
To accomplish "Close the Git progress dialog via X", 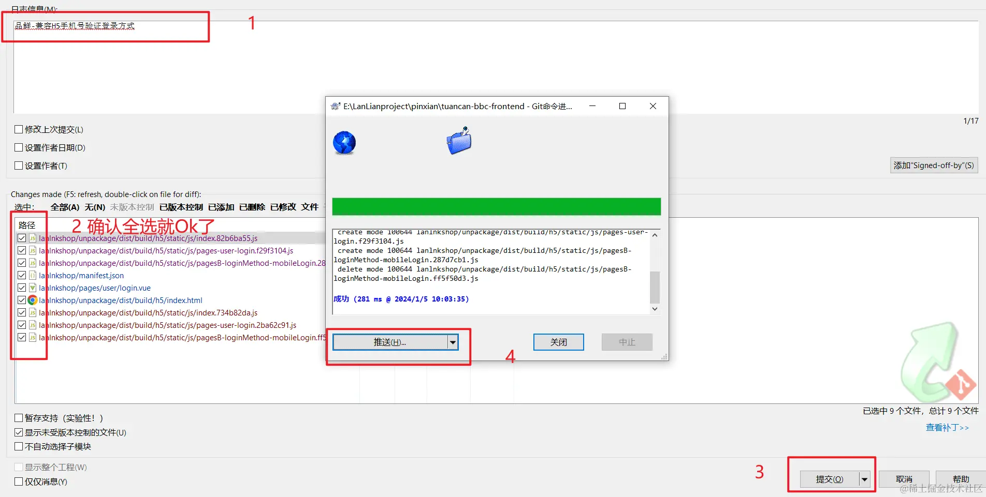I will pos(653,106).
